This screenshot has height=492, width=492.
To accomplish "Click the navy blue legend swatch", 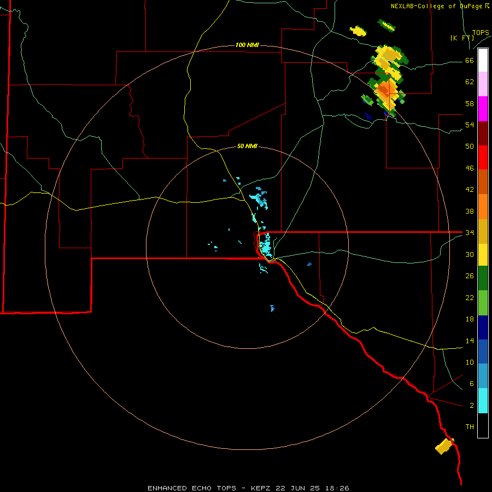I will [483, 327].
